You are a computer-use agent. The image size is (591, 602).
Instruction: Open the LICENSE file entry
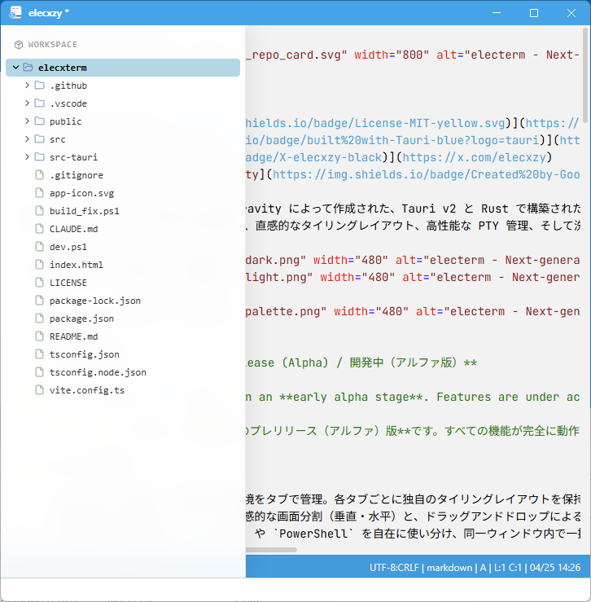pos(68,283)
